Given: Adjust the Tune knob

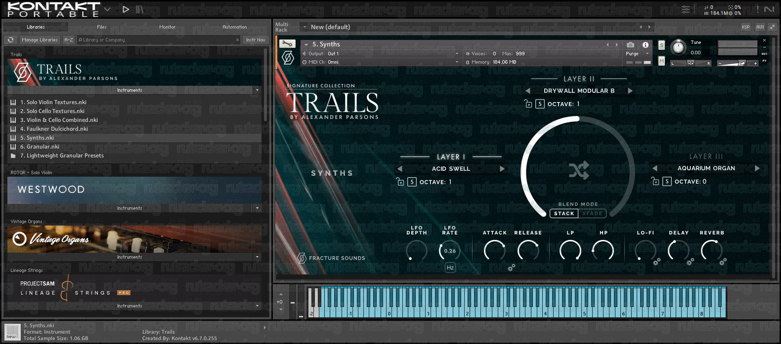Looking at the screenshot, I should pos(678,47).
